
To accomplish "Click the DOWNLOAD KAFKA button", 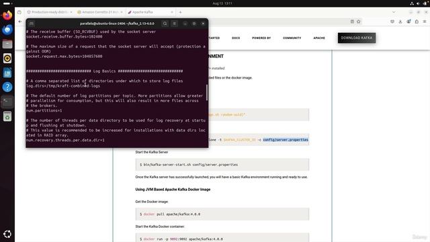I will coord(357,38).
